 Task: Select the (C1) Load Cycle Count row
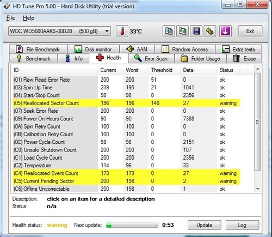126,158
